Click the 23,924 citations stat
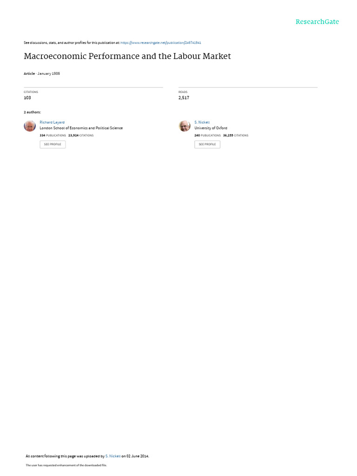This screenshot has width=357, height=476. pos(81,135)
